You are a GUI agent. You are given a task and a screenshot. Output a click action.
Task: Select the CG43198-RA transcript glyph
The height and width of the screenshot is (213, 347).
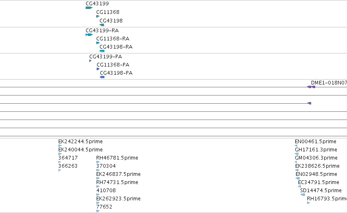pyautogui.click(x=102, y=51)
